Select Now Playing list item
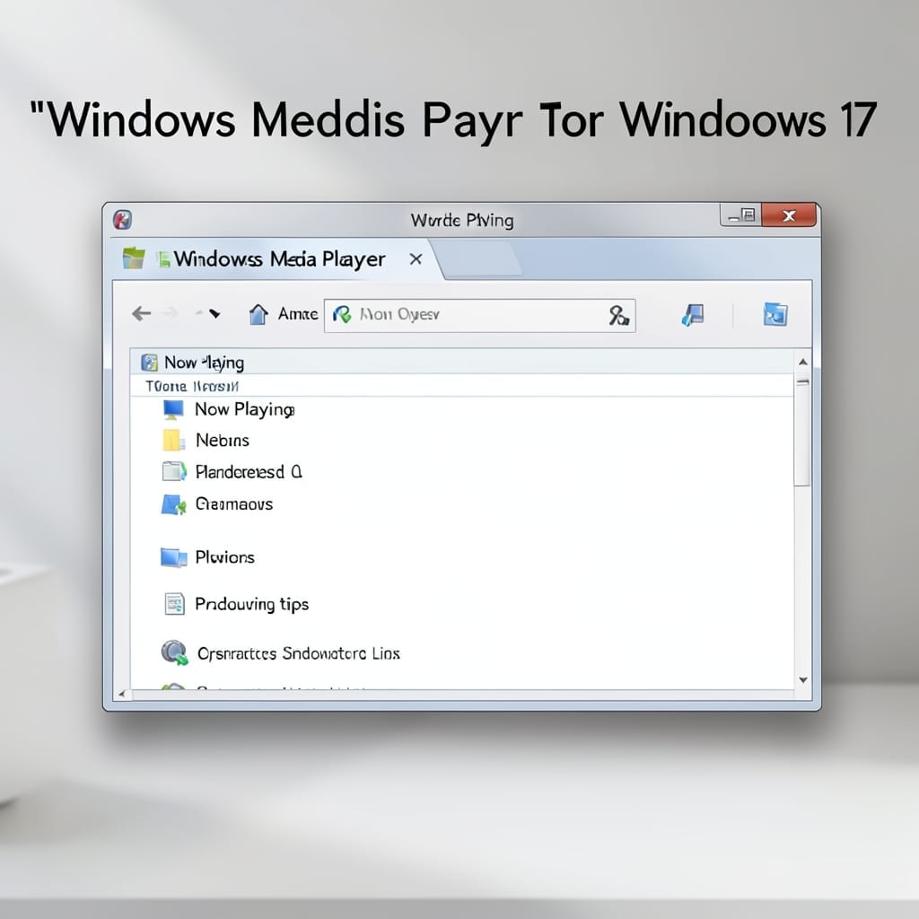 point(244,409)
